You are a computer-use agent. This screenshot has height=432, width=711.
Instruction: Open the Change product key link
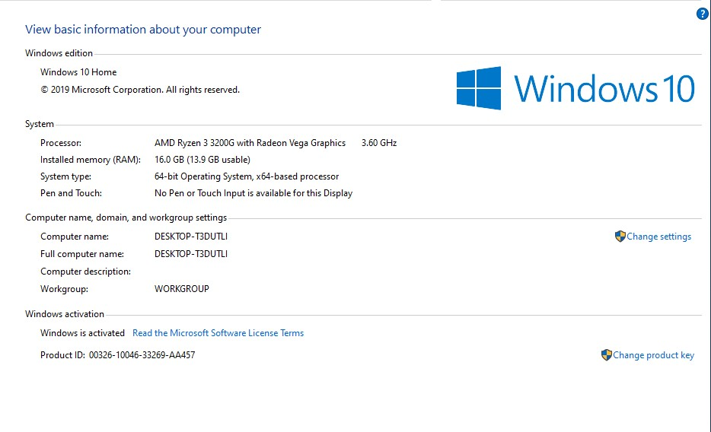point(653,355)
